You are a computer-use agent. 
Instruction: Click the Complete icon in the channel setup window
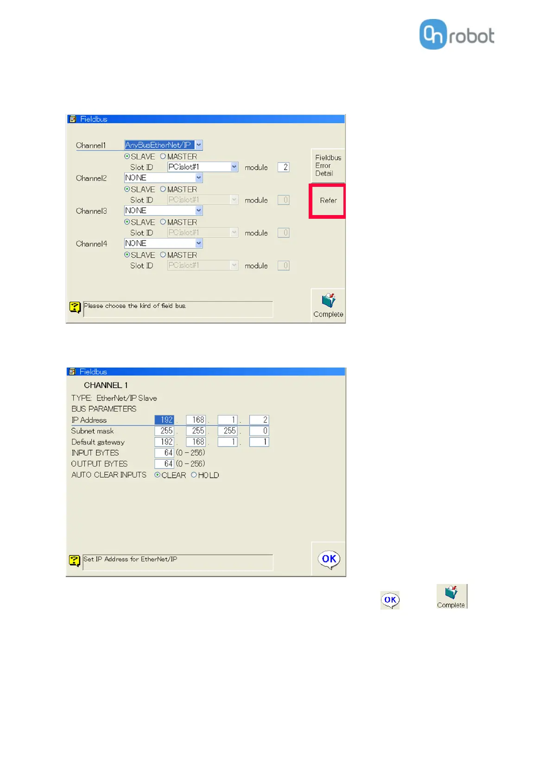pos(328,305)
